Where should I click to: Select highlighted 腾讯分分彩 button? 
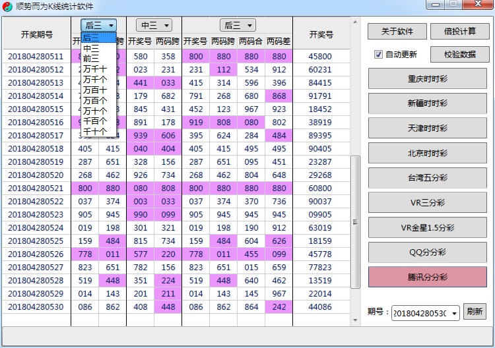pos(427,277)
